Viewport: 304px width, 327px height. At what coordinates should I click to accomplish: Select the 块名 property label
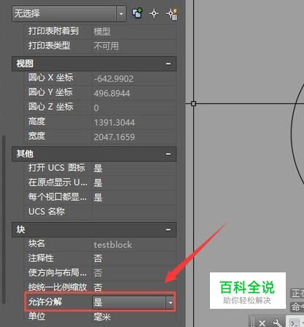point(36,243)
